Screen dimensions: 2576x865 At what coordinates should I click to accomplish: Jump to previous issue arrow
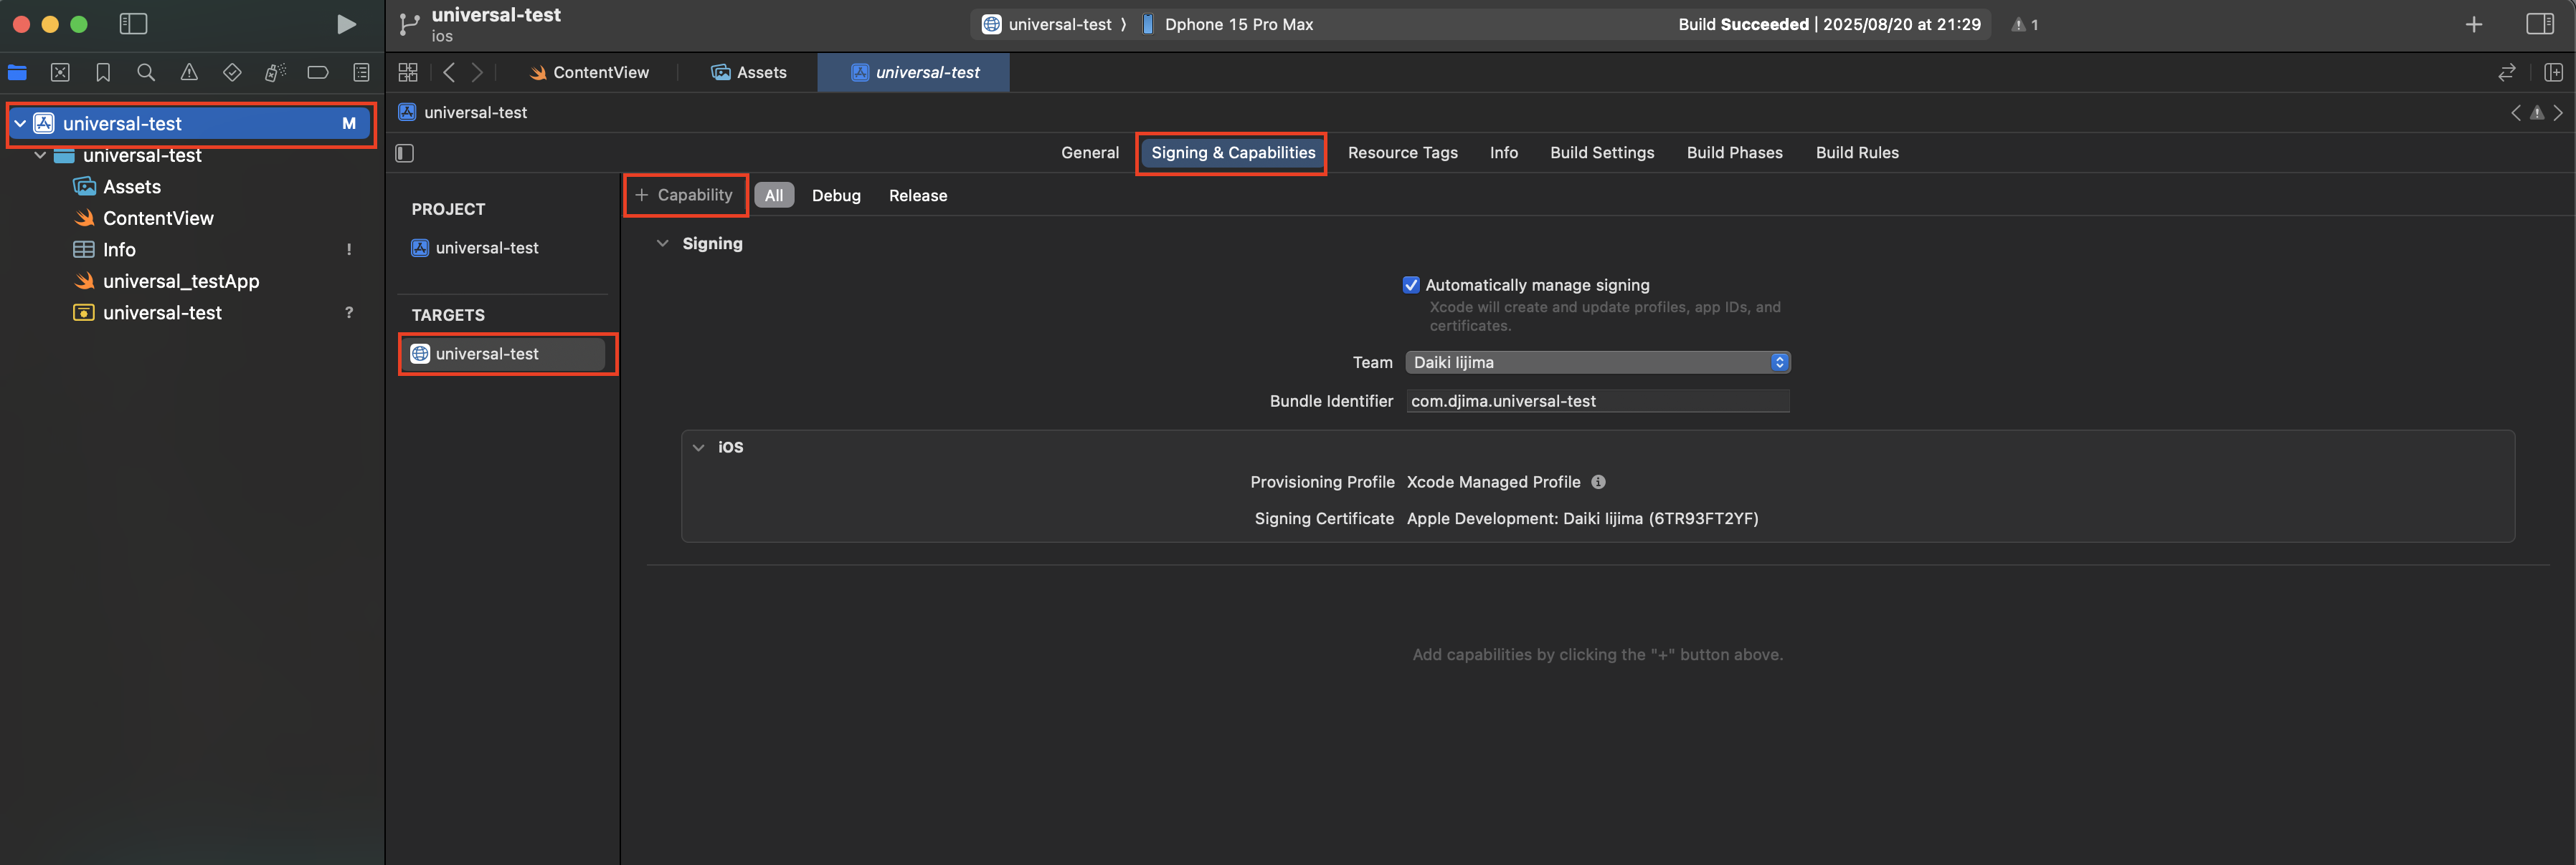coord(2516,113)
